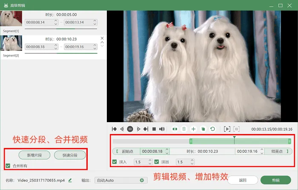Click the 新增片段 add segment button
This screenshot has height=190, width=298.
click(34, 155)
